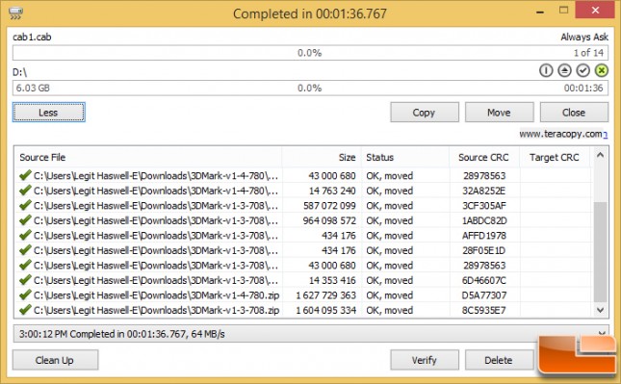This screenshot has width=621, height=384.
Task: Click the checkmark round icon
Action: pos(583,70)
